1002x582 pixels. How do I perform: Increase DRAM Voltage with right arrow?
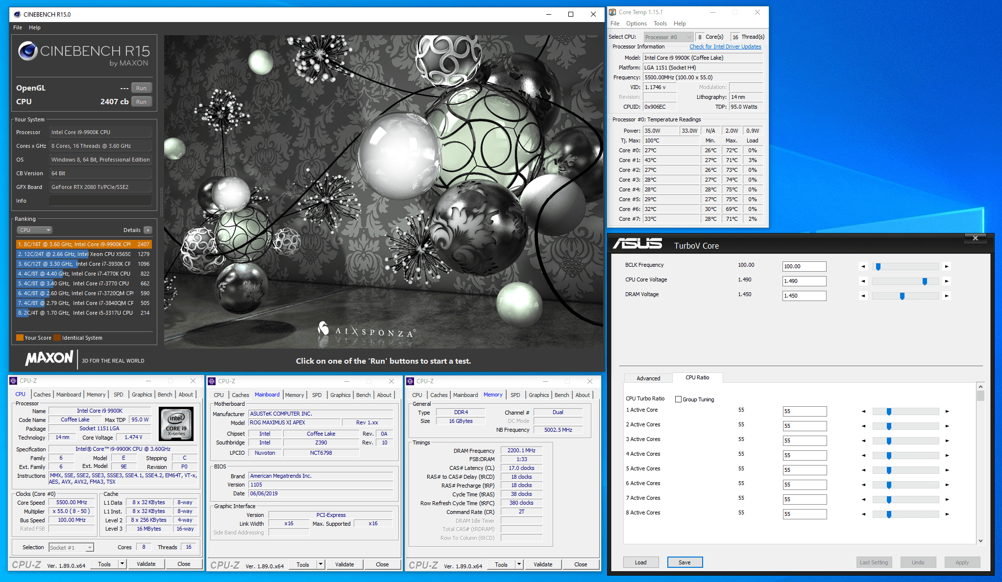click(947, 296)
